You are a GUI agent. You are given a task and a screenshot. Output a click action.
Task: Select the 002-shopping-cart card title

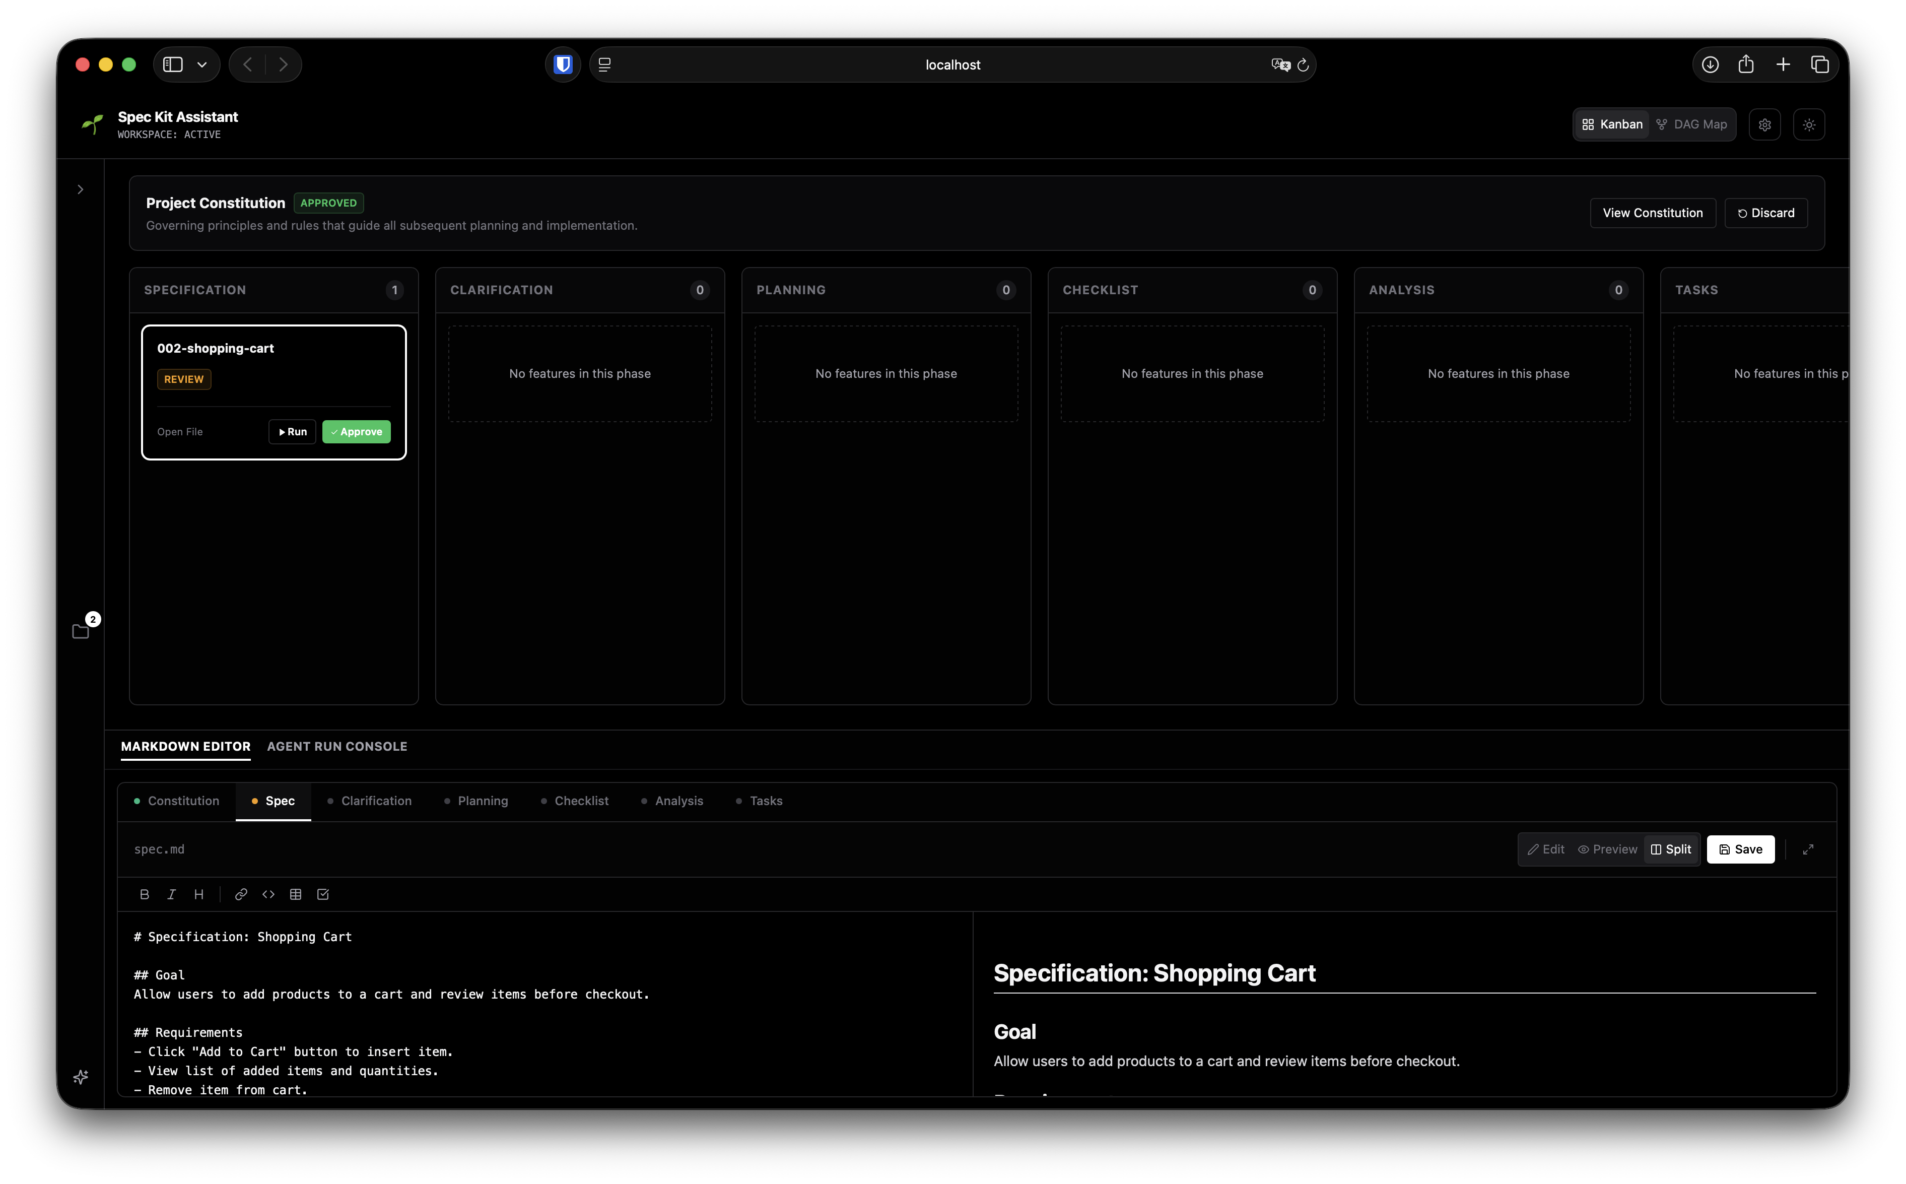tap(215, 348)
